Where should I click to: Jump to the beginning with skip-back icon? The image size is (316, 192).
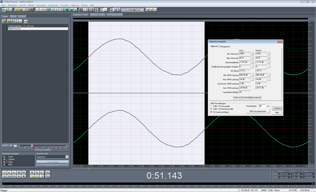click(x=4, y=176)
